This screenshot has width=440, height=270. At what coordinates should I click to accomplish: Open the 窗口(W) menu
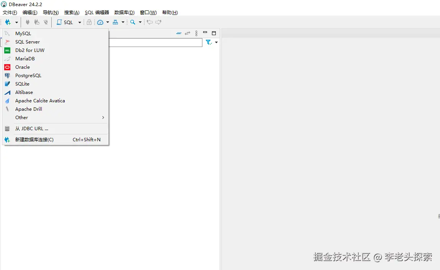click(148, 13)
